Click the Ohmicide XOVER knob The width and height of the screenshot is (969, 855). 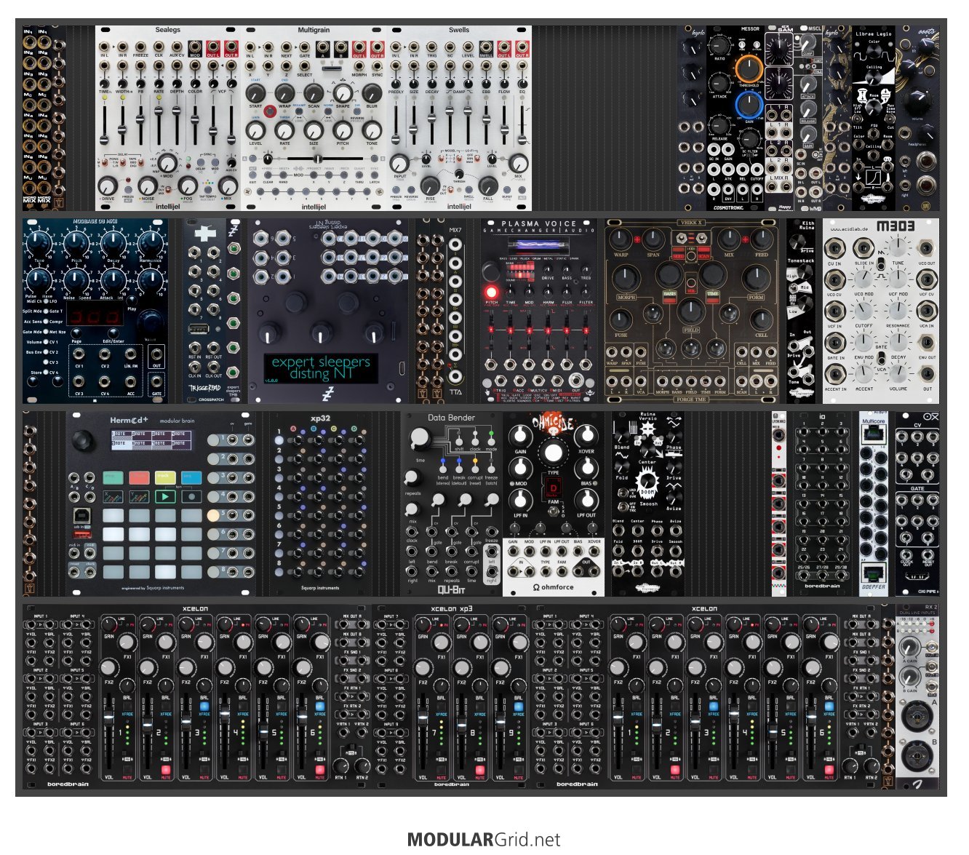click(x=586, y=436)
